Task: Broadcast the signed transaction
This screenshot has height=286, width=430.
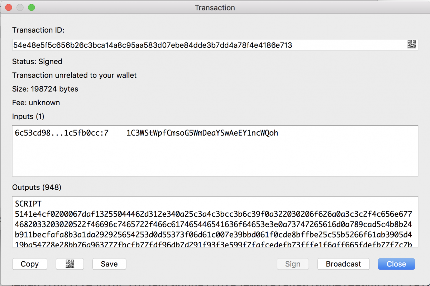Action: click(343, 264)
